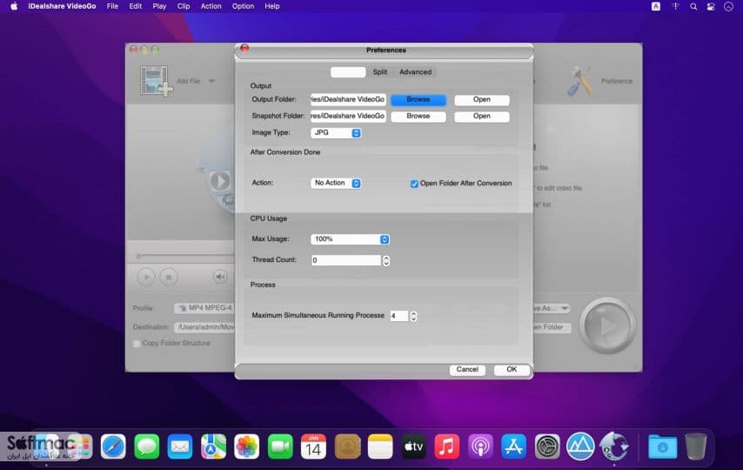Click the stop playback control in main window
Image resolution: width=743 pixels, height=470 pixels.
pyautogui.click(x=169, y=277)
